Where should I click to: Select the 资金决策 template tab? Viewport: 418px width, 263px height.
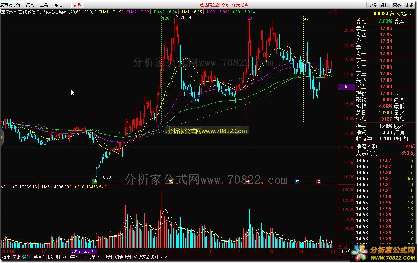(123, 257)
